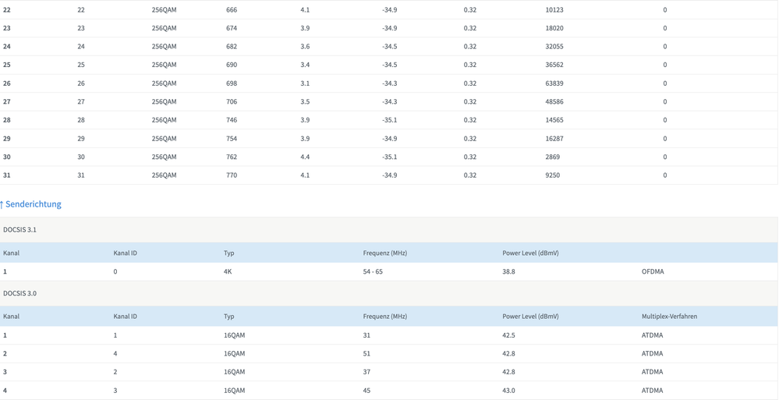Viewport: 779px width, 400px height.
Task: Open the Senderichtung link
Action: pos(34,204)
